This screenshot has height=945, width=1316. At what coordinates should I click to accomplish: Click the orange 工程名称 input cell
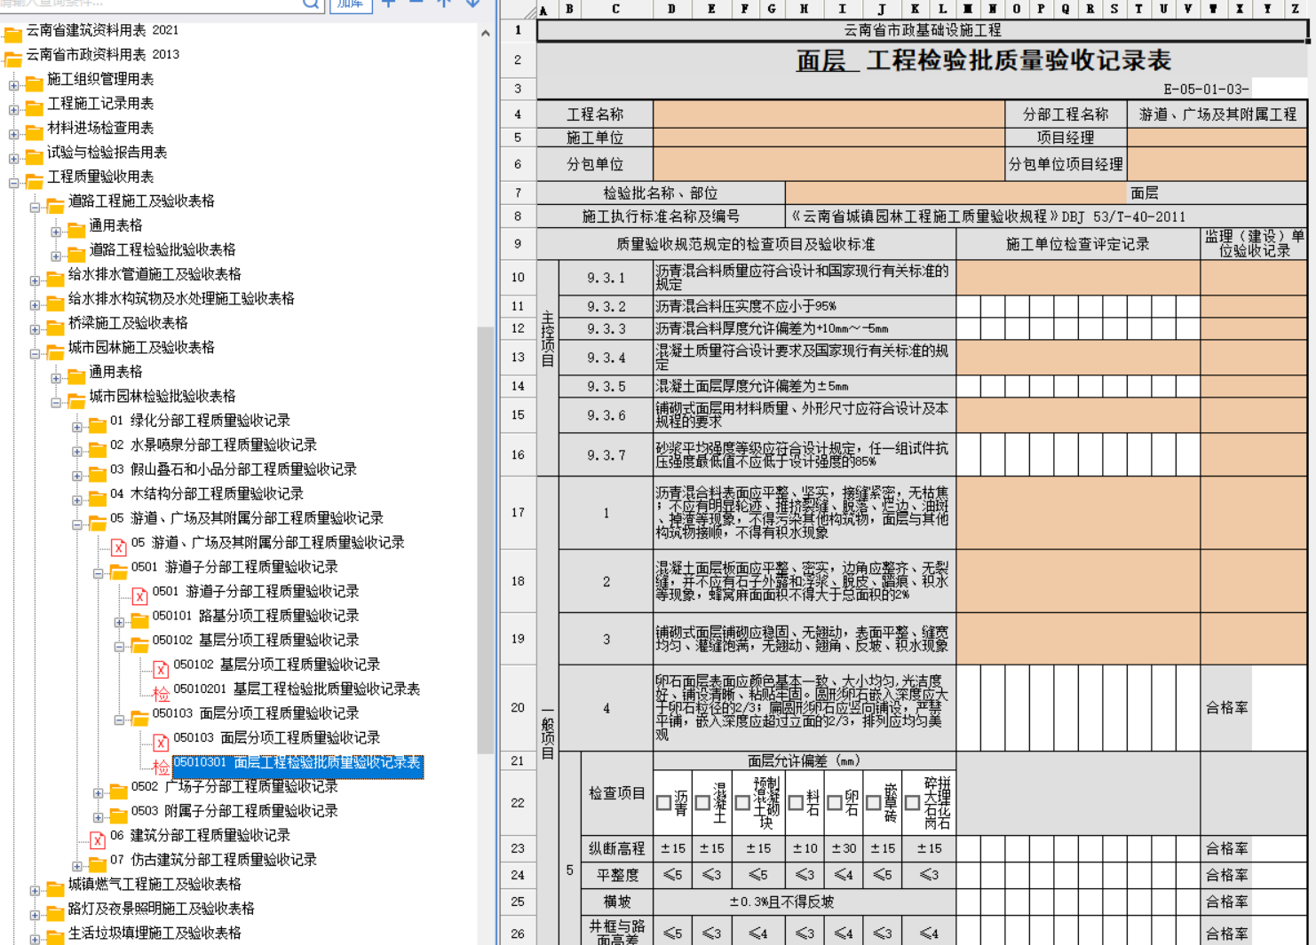point(828,114)
